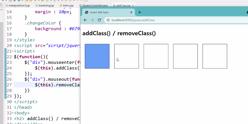This screenshot has width=248, height=124.
Task: Click the third box in the row
Action: (x=156, y=56)
